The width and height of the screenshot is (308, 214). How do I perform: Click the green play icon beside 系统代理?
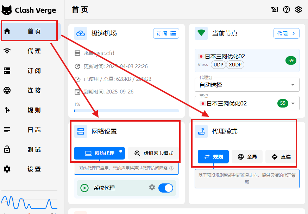pyautogui.click(x=84, y=188)
